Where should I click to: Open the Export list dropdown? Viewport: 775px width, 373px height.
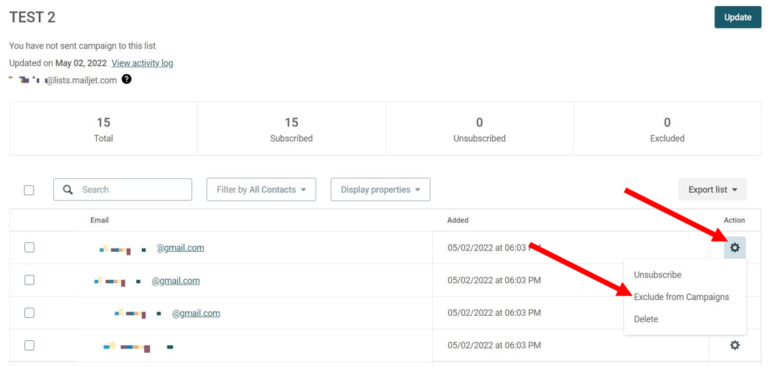pyautogui.click(x=712, y=189)
